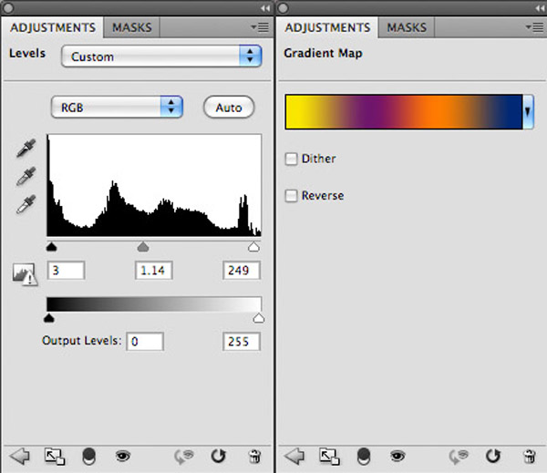Reset Levels adjustment to defaults
The height and width of the screenshot is (473, 547).
[219, 456]
